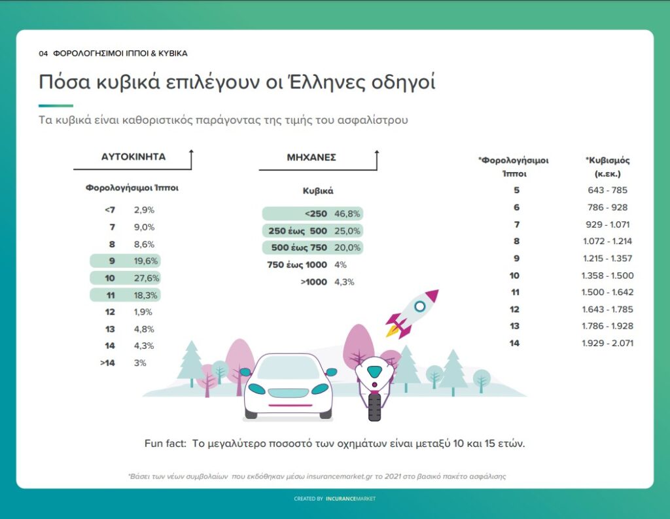Click the subtitle about ασφαλίστρου price factor

(223, 120)
